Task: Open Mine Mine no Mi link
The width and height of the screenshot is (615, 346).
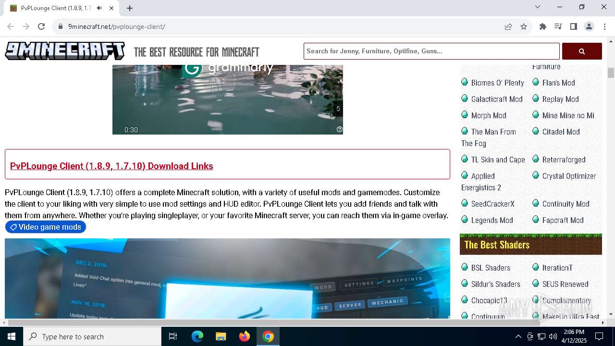Action: (568, 115)
